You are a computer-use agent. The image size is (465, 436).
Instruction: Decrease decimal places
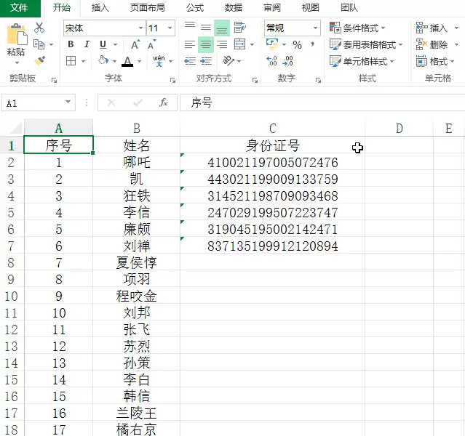click(288, 61)
